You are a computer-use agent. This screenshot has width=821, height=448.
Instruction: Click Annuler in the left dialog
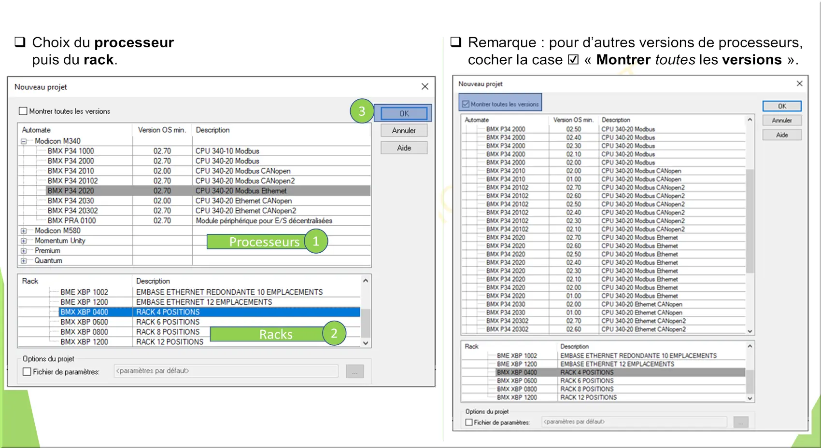404,130
